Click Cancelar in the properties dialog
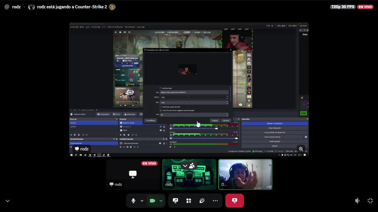Viewport: 378px width, 212px height. 226,120
